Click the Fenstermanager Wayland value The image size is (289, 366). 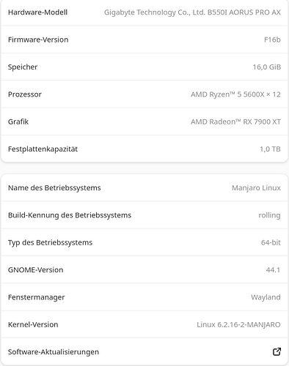pos(266,297)
